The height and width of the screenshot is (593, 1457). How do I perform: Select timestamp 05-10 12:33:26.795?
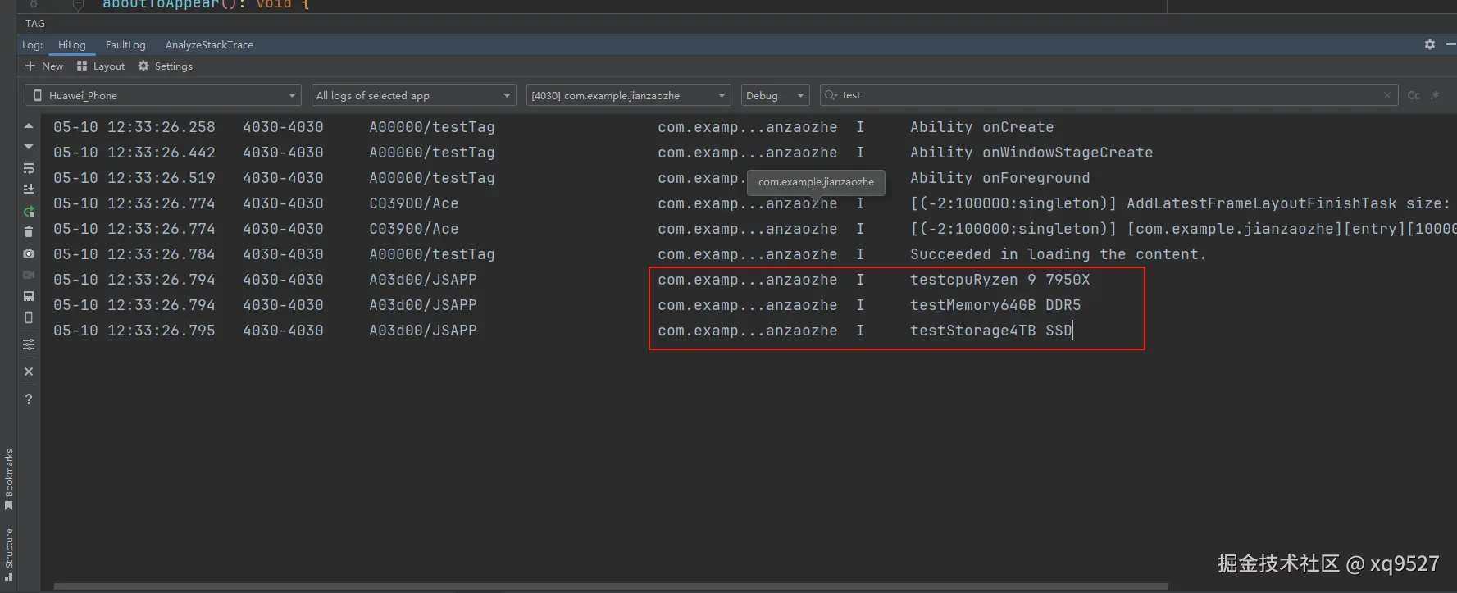(x=134, y=331)
